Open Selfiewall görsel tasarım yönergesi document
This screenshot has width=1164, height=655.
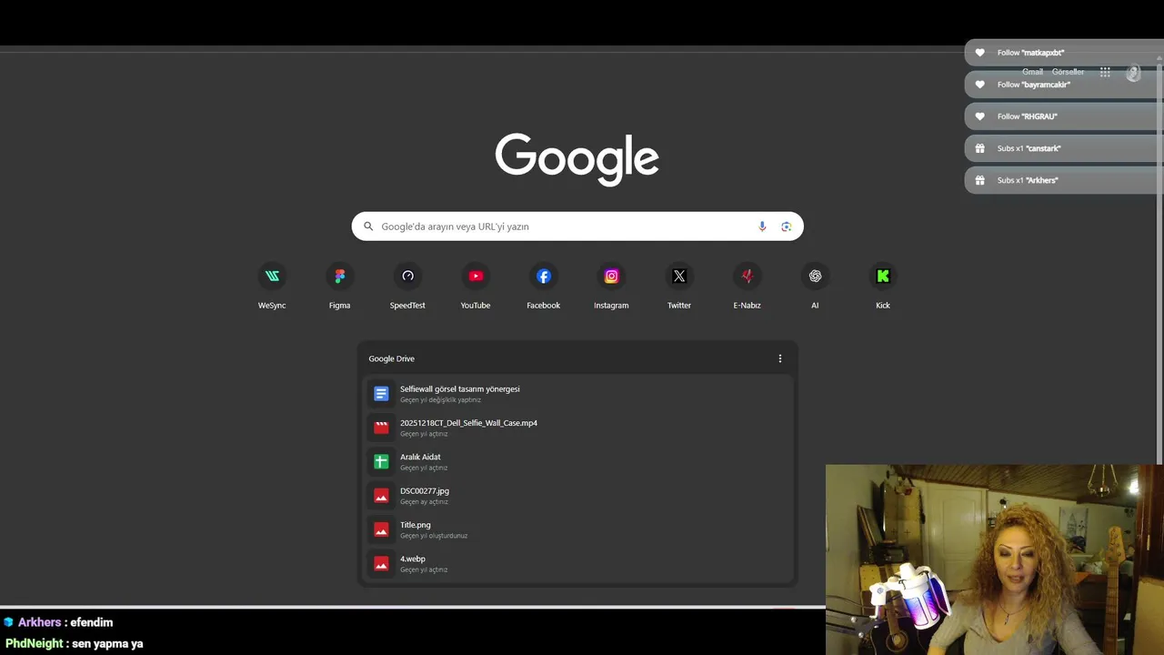[577, 394]
